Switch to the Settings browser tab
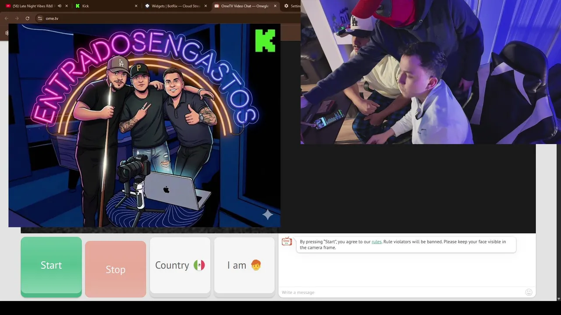 (x=293, y=6)
